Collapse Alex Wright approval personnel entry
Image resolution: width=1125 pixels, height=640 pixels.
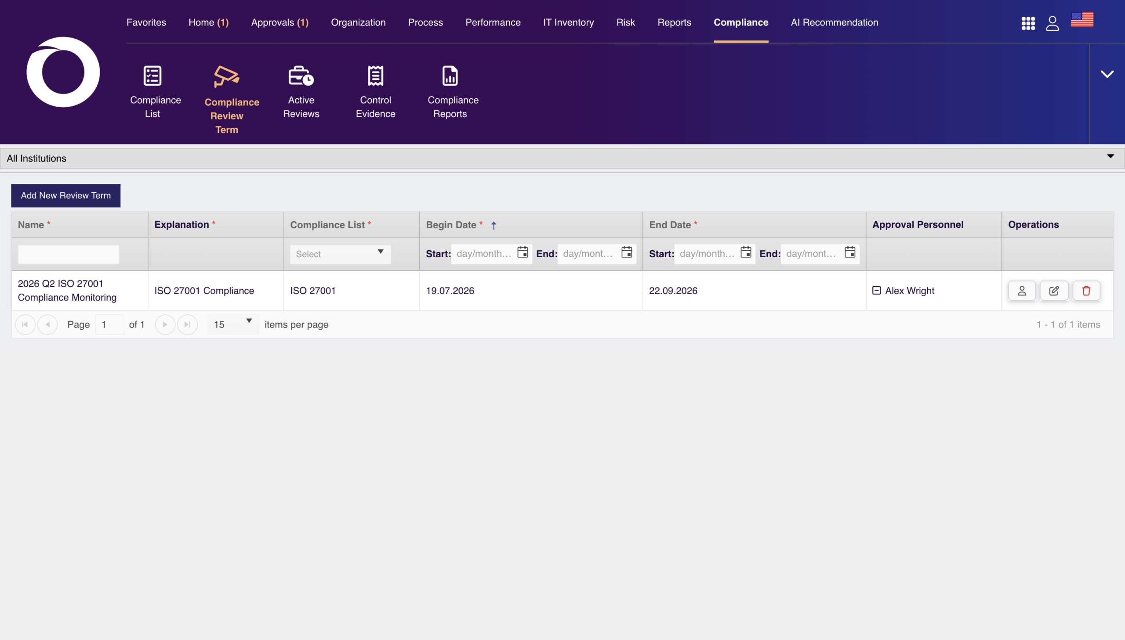(x=876, y=291)
